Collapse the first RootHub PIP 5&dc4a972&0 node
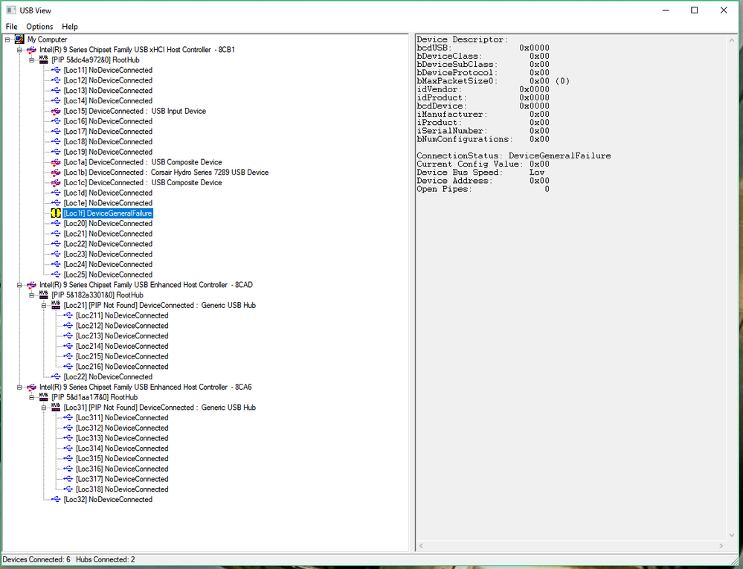Viewport: 743px width, 569px height. pyautogui.click(x=32, y=60)
